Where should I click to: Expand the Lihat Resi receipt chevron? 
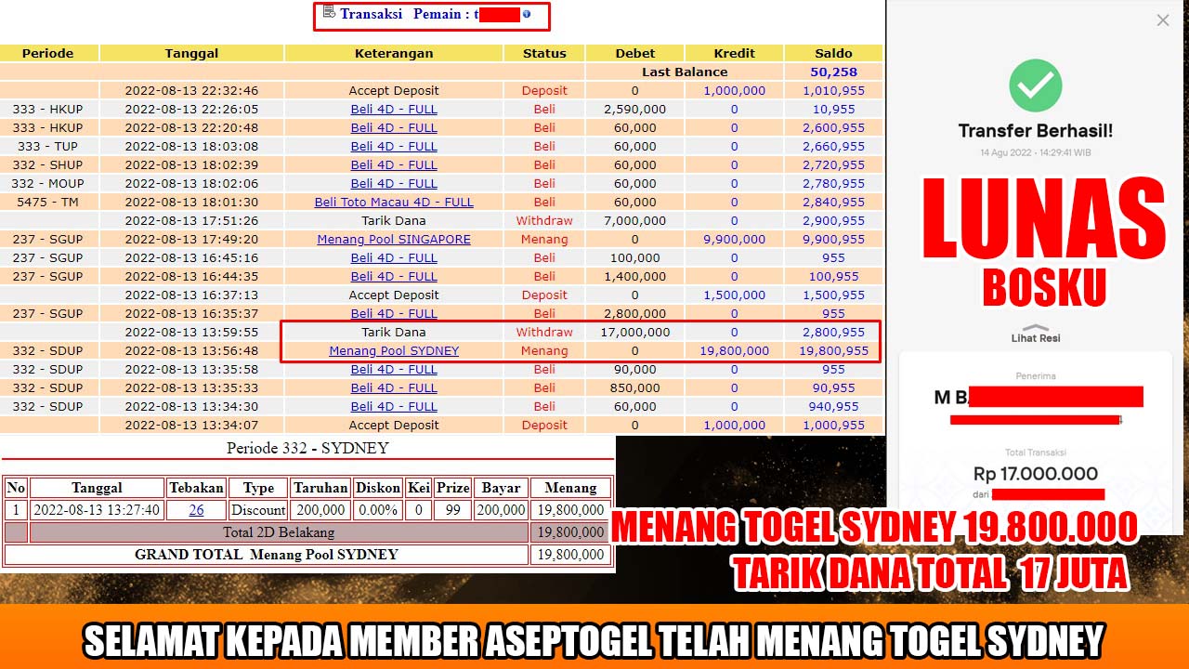1035,325
